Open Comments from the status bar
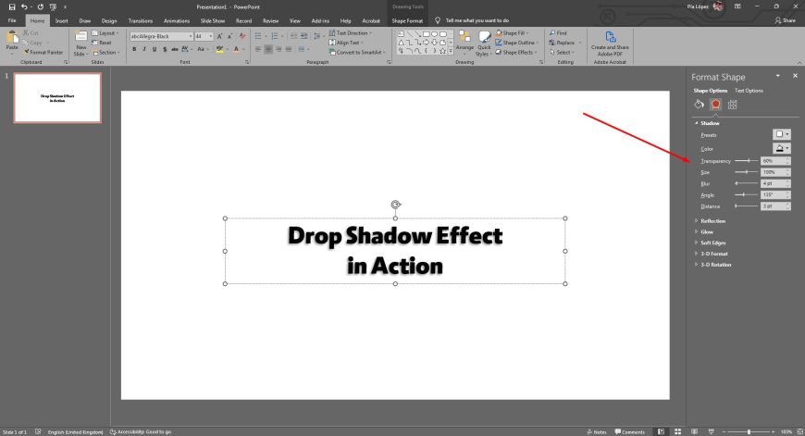The height and width of the screenshot is (436, 805). 629,432
